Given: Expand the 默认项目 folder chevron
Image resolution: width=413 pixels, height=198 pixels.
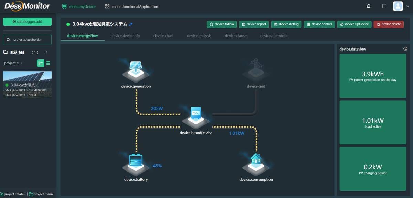Looking at the screenshot, I should tap(46, 52).
